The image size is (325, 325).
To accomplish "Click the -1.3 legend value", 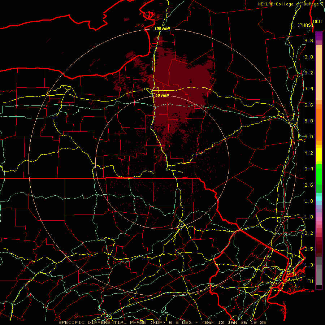I will [308, 265].
